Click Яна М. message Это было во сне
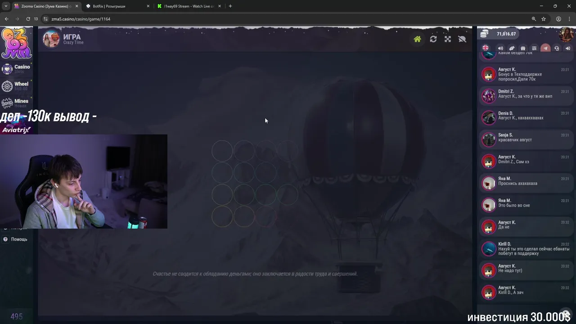Screen dimensions: 576x324 coord(526,205)
